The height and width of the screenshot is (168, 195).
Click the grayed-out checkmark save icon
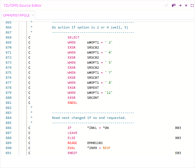[x=167, y=5]
